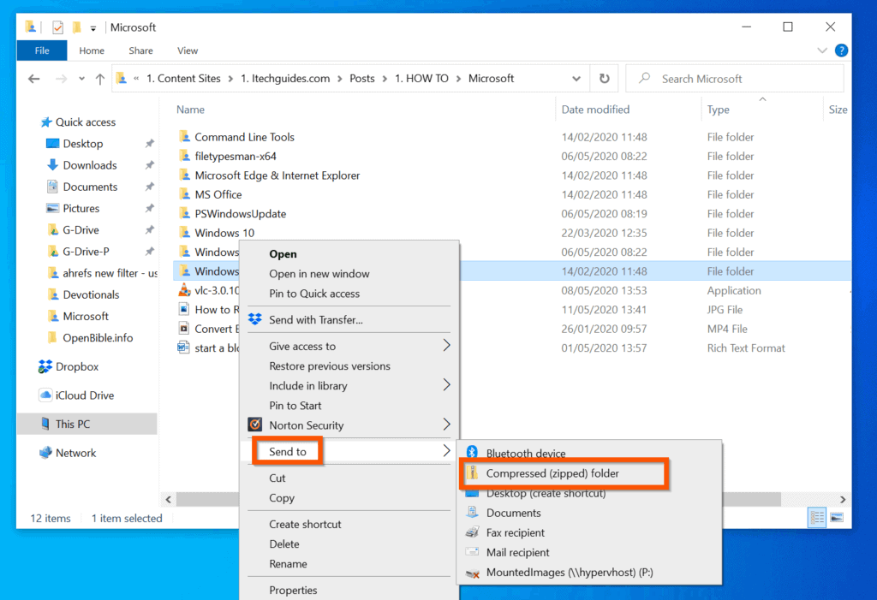
Task: Click the Properties checkmark icon in title bar
Action: point(57,27)
